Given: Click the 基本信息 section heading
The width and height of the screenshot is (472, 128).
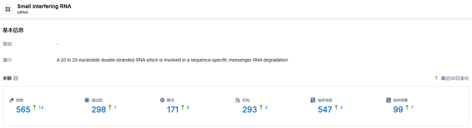Looking at the screenshot, I should 13,30.
